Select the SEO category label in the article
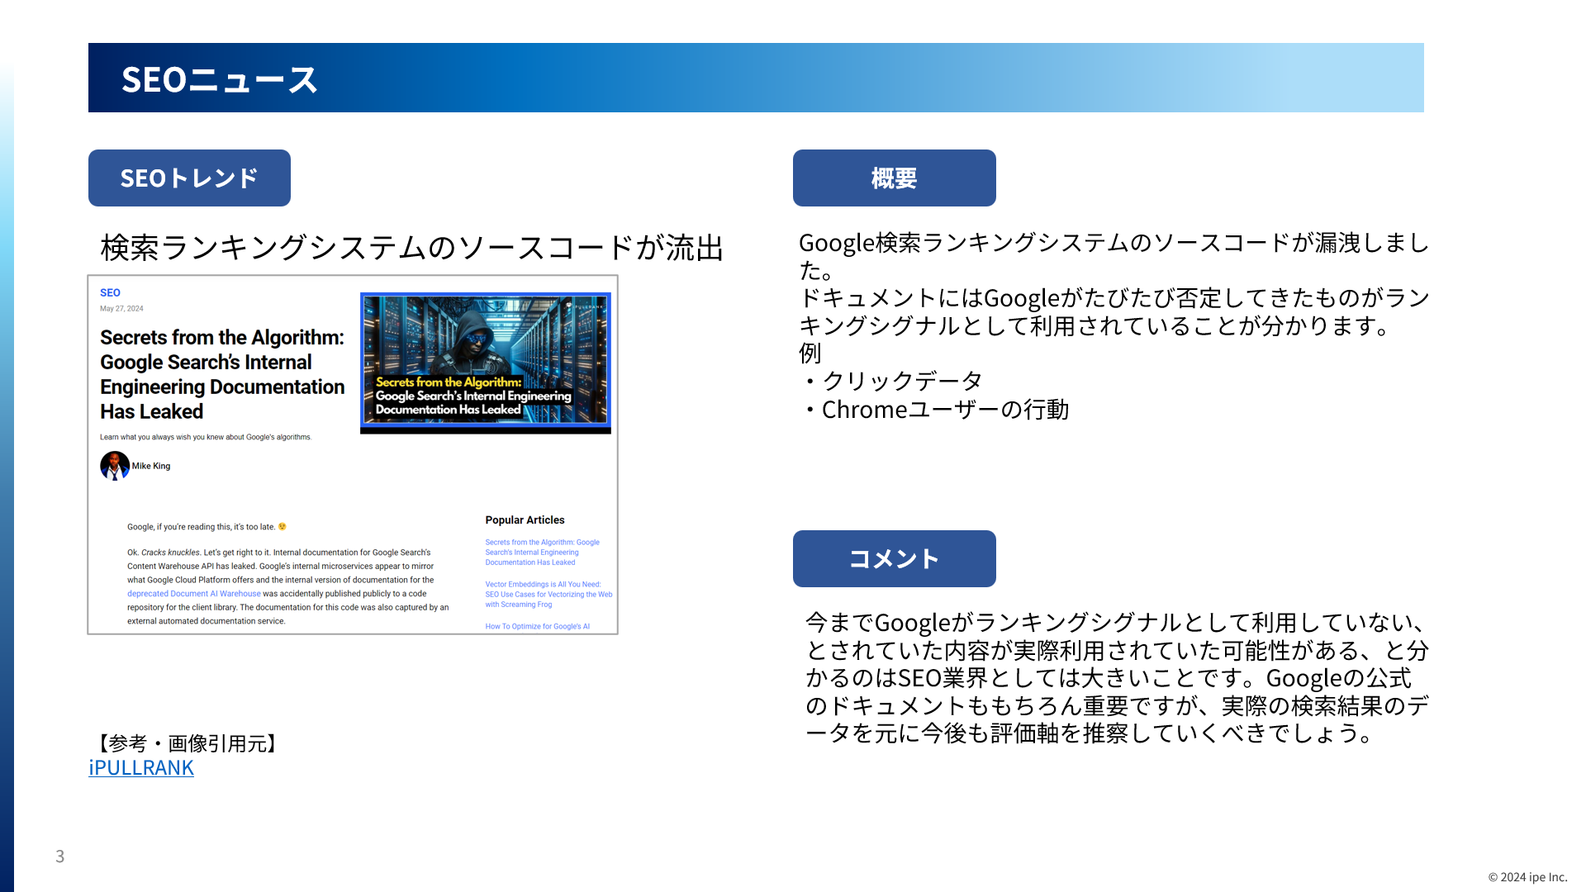 [x=110, y=292]
